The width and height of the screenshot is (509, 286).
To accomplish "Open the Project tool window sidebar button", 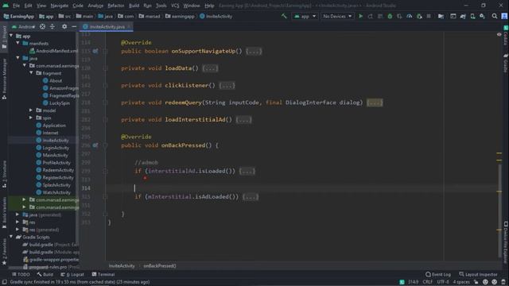I will pyautogui.click(x=4, y=37).
